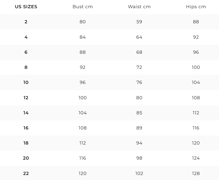The width and height of the screenshot is (219, 180).
Task: Click waist value 85 for size 14
Action: 139,113
